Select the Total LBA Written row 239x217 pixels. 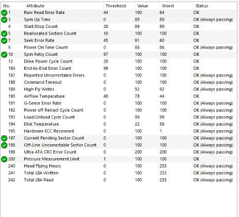click(x=118, y=173)
